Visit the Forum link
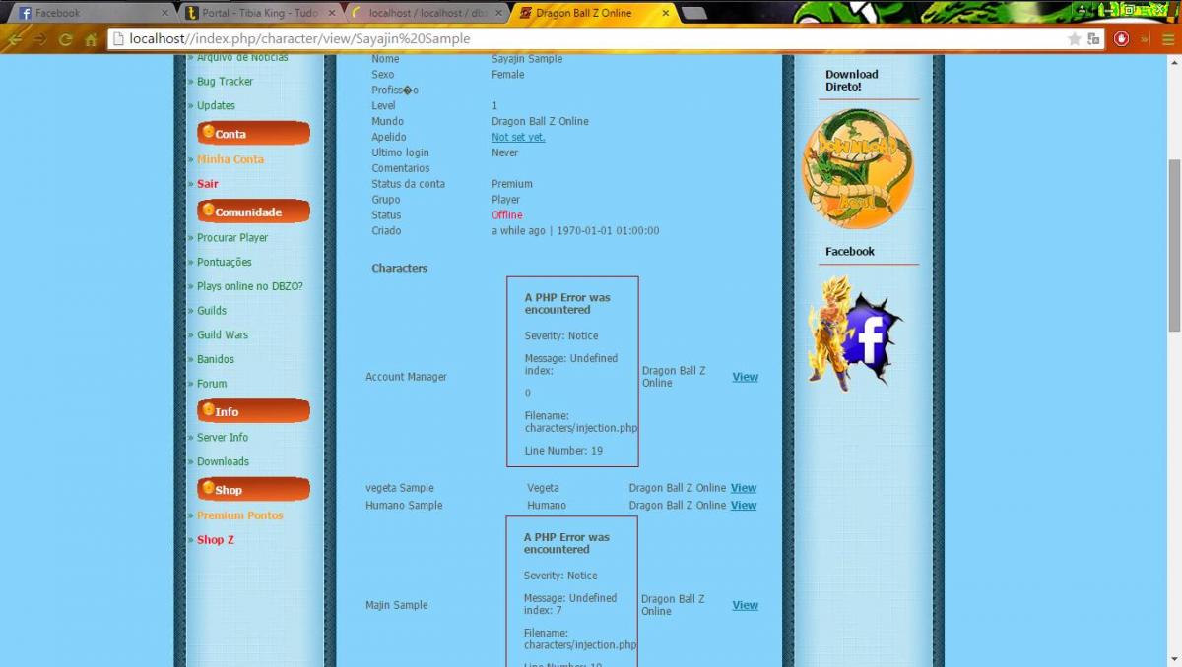The image size is (1182, 667). (211, 384)
